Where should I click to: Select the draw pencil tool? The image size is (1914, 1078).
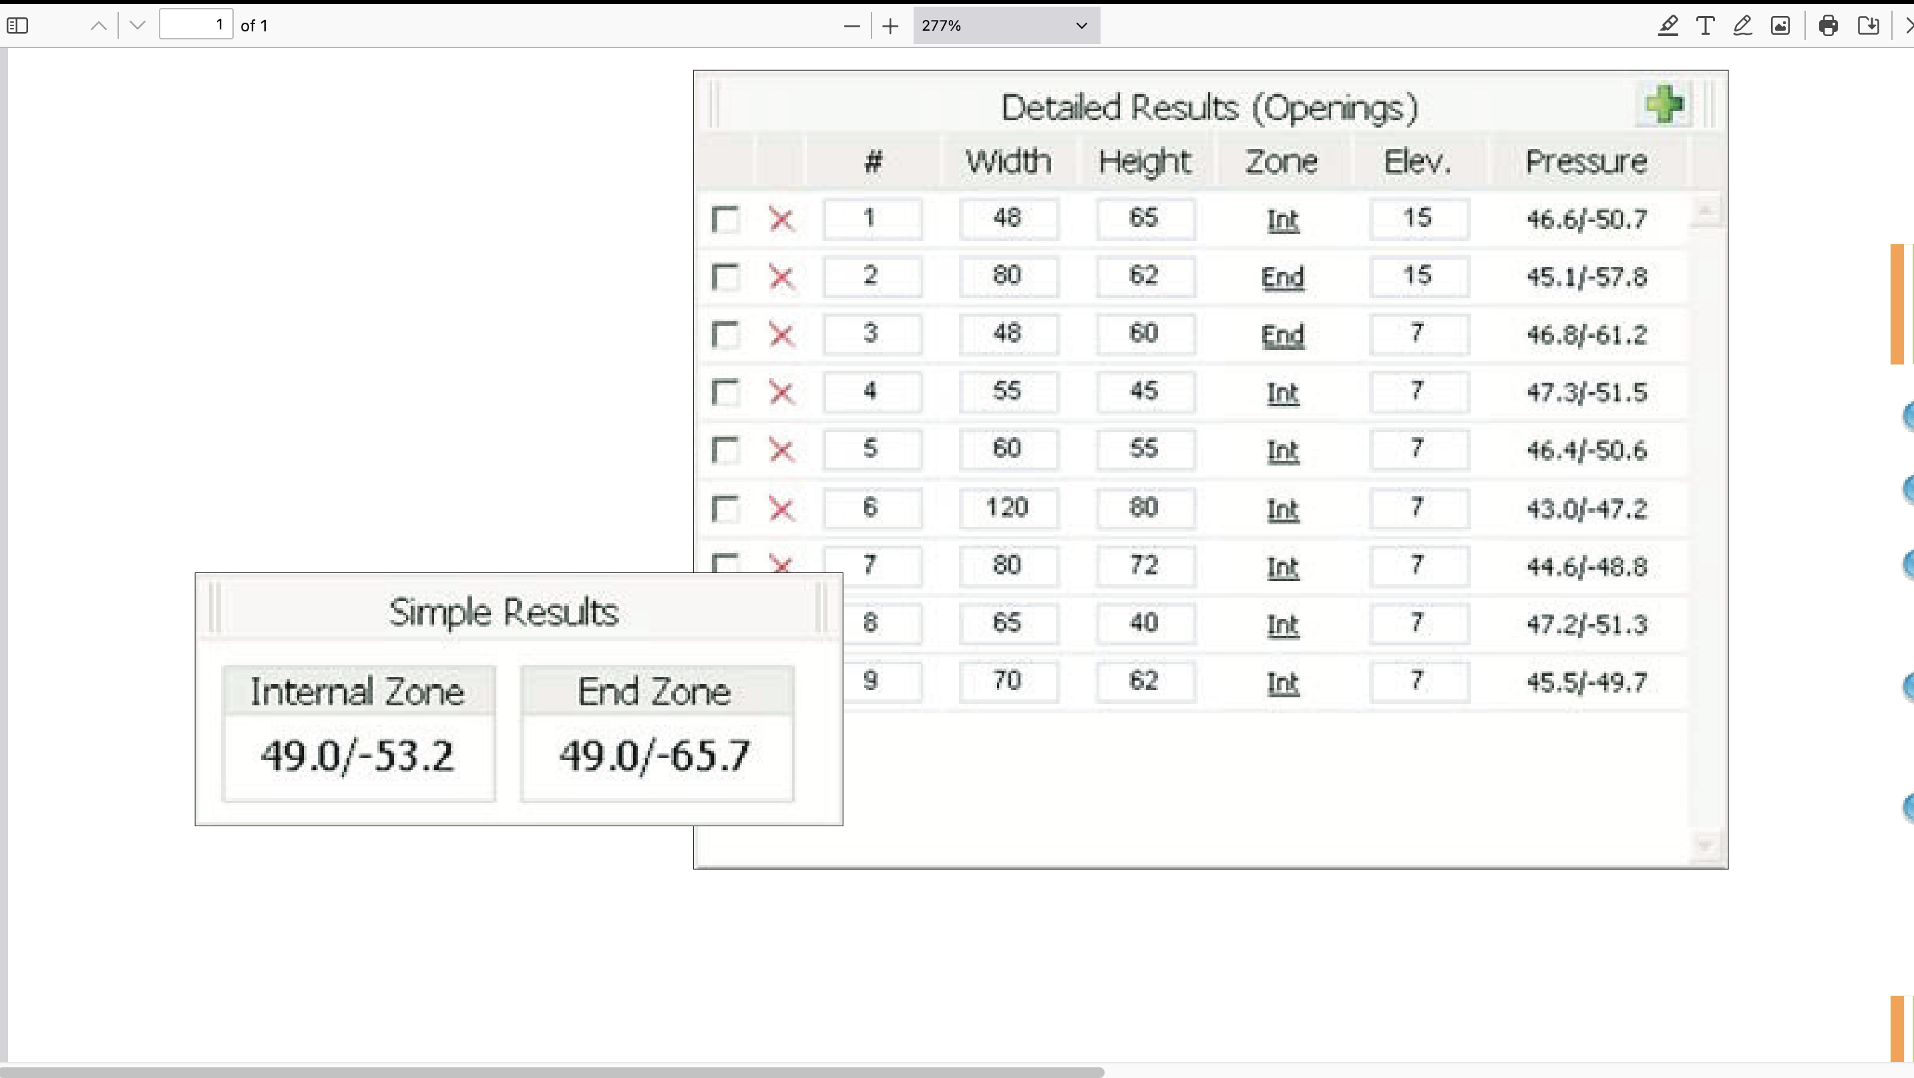(1742, 25)
